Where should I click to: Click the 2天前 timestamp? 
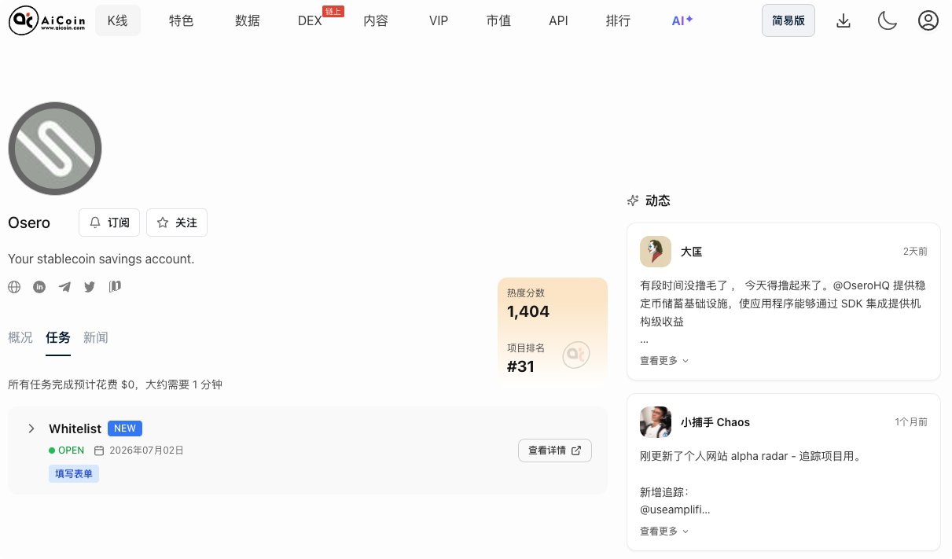915,252
